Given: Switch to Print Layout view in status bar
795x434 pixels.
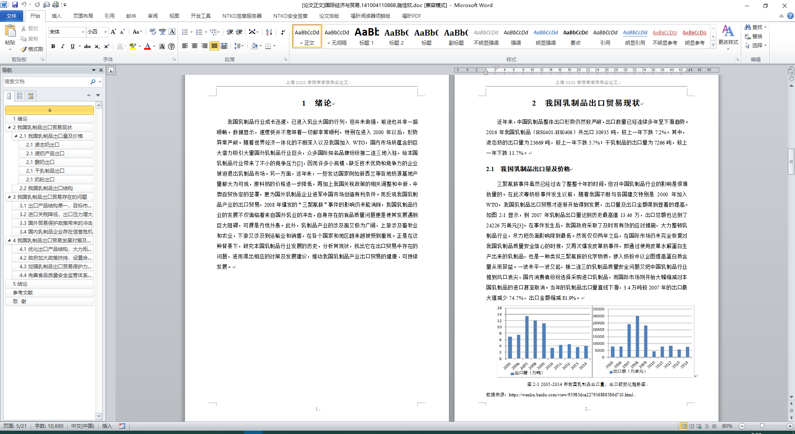Looking at the screenshot, I should point(684,426).
